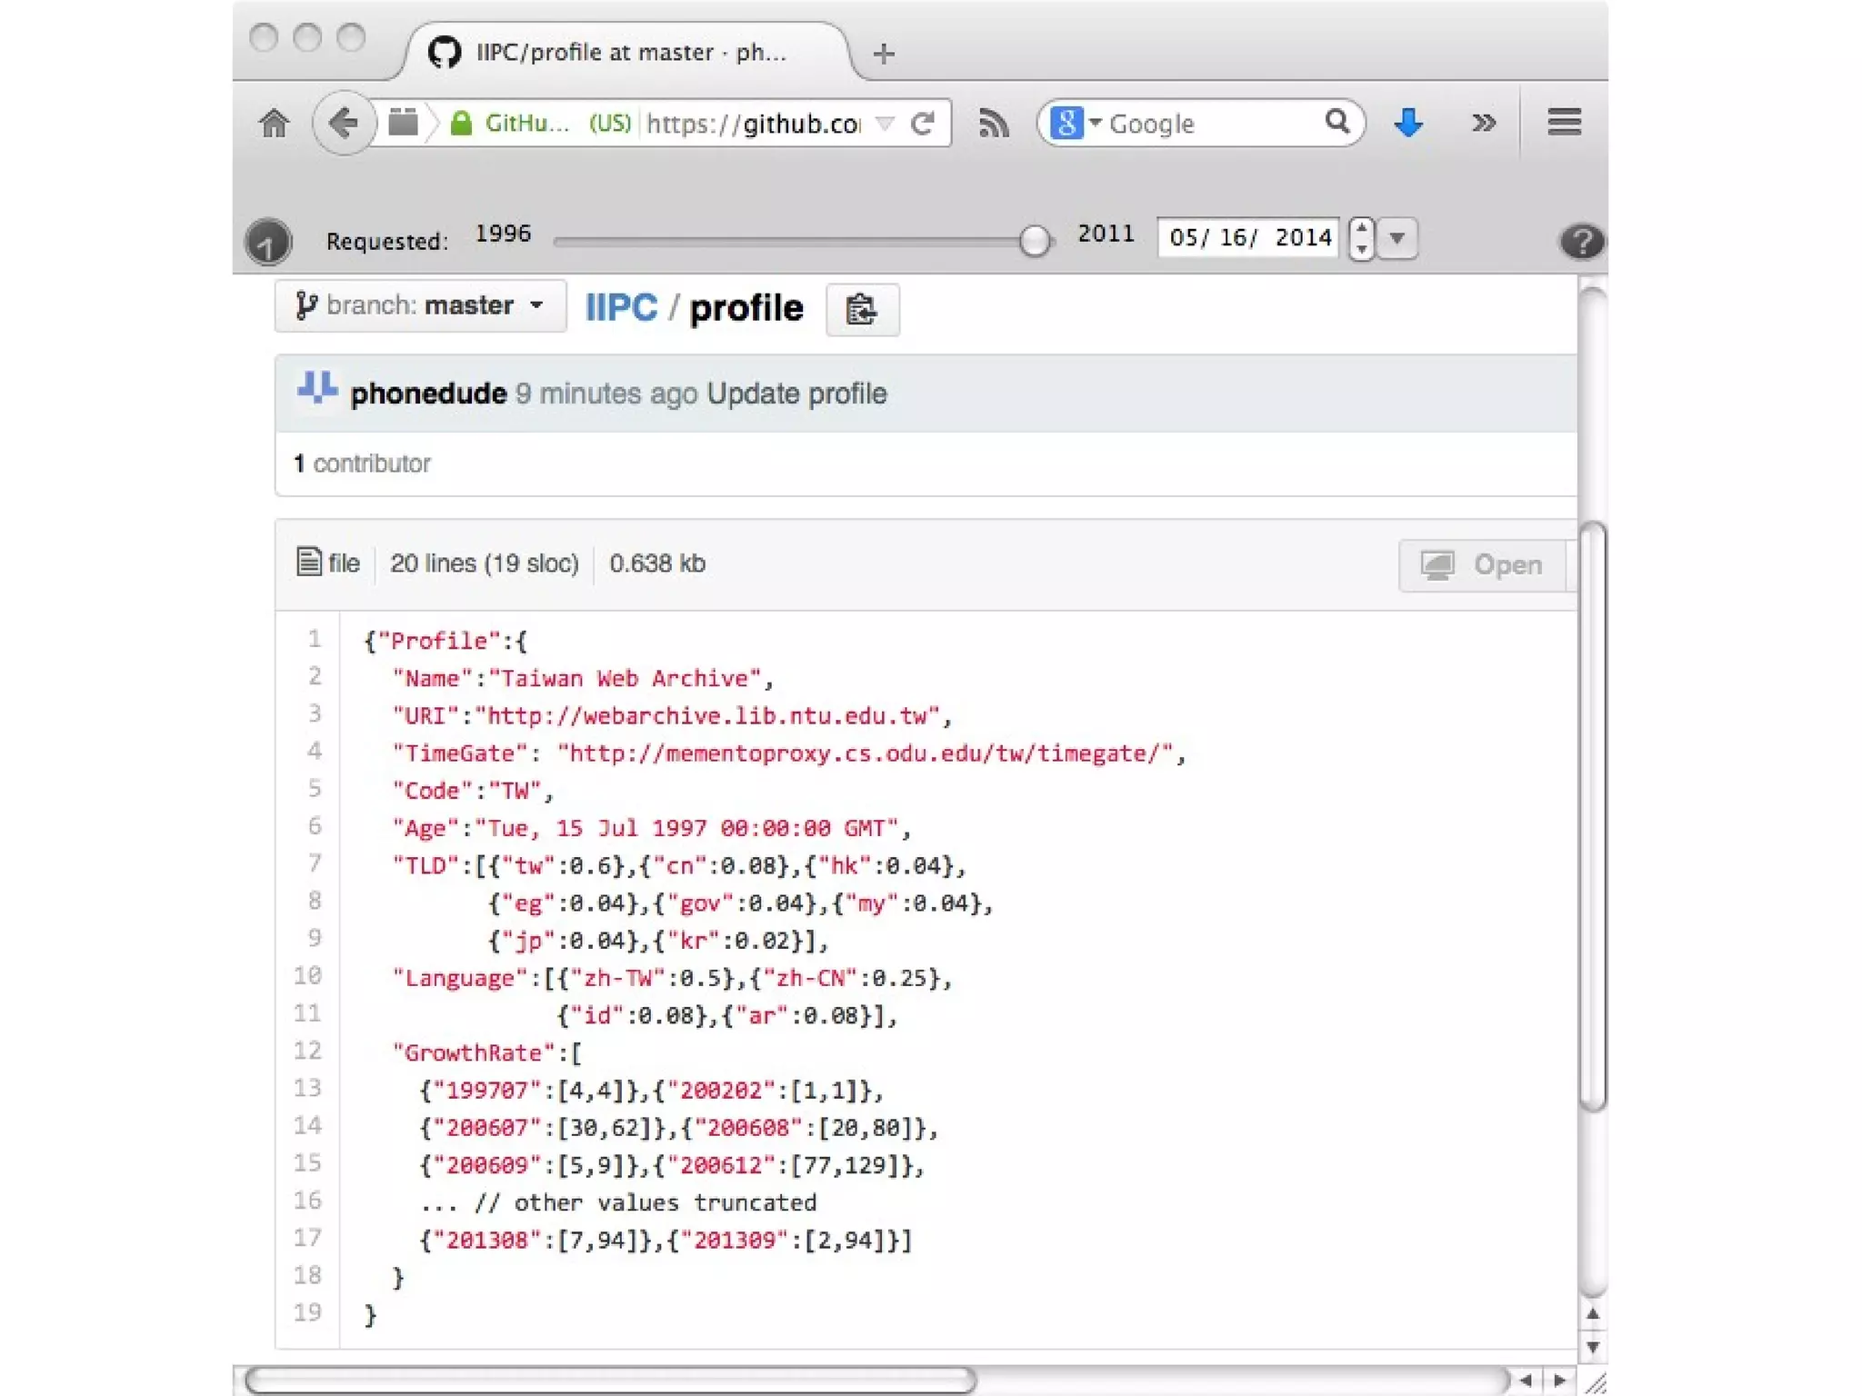The height and width of the screenshot is (1396, 1862).
Task: Show more toolbar items with double chevron
Action: 1484,123
